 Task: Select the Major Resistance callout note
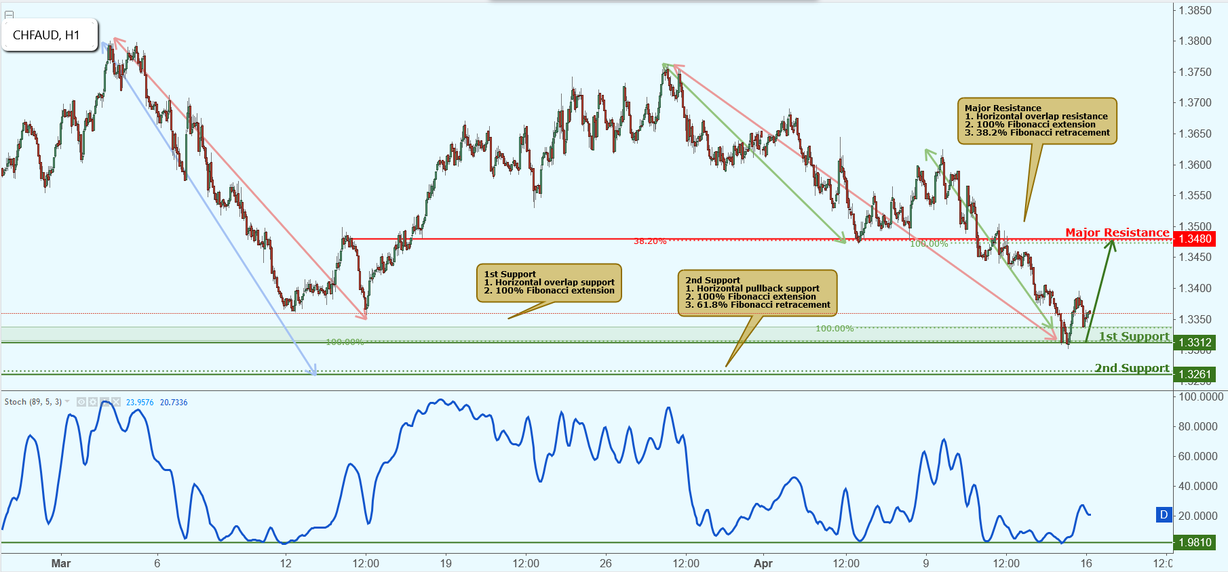pos(1037,121)
